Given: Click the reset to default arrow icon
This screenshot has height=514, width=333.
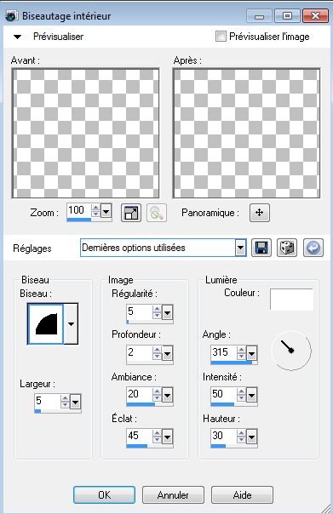Looking at the screenshot, I should [x=313, y=248].
